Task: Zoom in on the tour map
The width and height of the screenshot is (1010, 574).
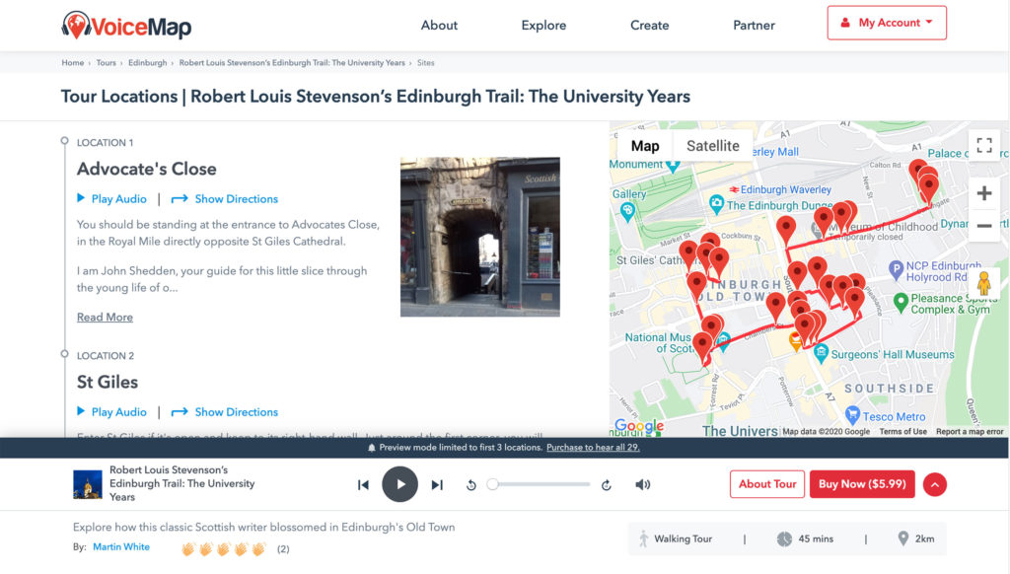Action: [x=983, y=193]
